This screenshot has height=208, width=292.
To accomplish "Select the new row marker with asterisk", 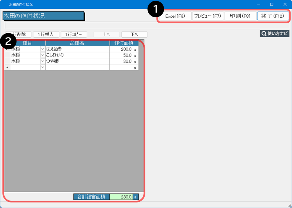I will [7, 67].
